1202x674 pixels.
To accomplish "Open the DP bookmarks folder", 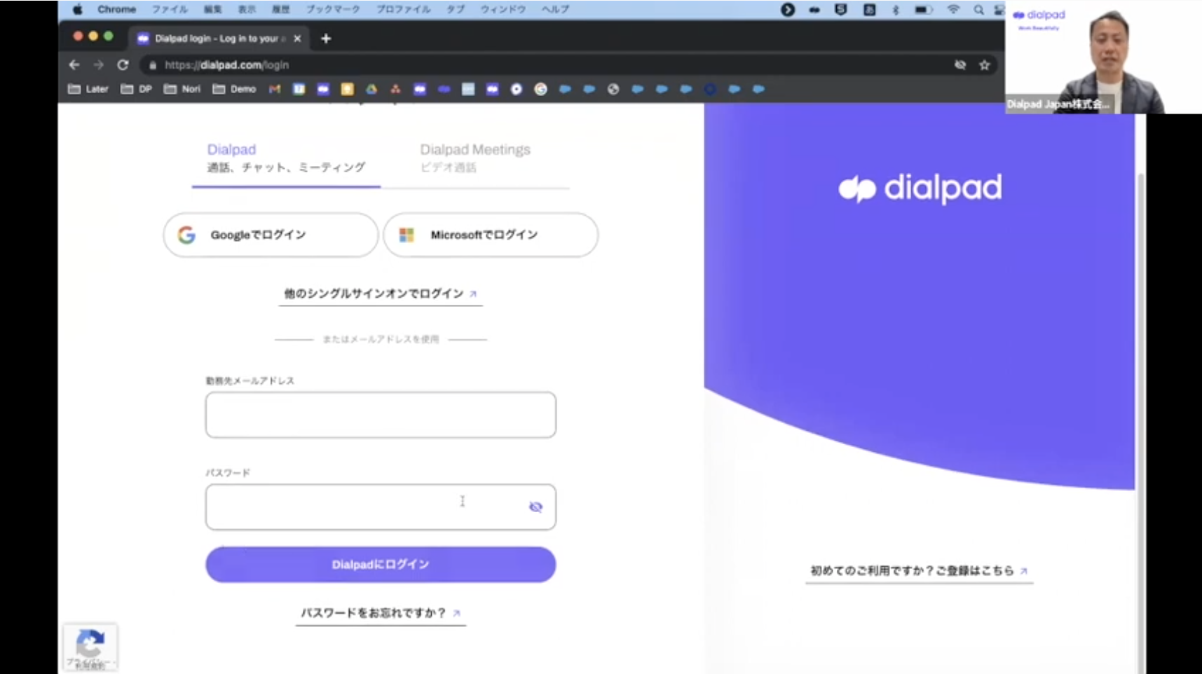I will [137, 89].
